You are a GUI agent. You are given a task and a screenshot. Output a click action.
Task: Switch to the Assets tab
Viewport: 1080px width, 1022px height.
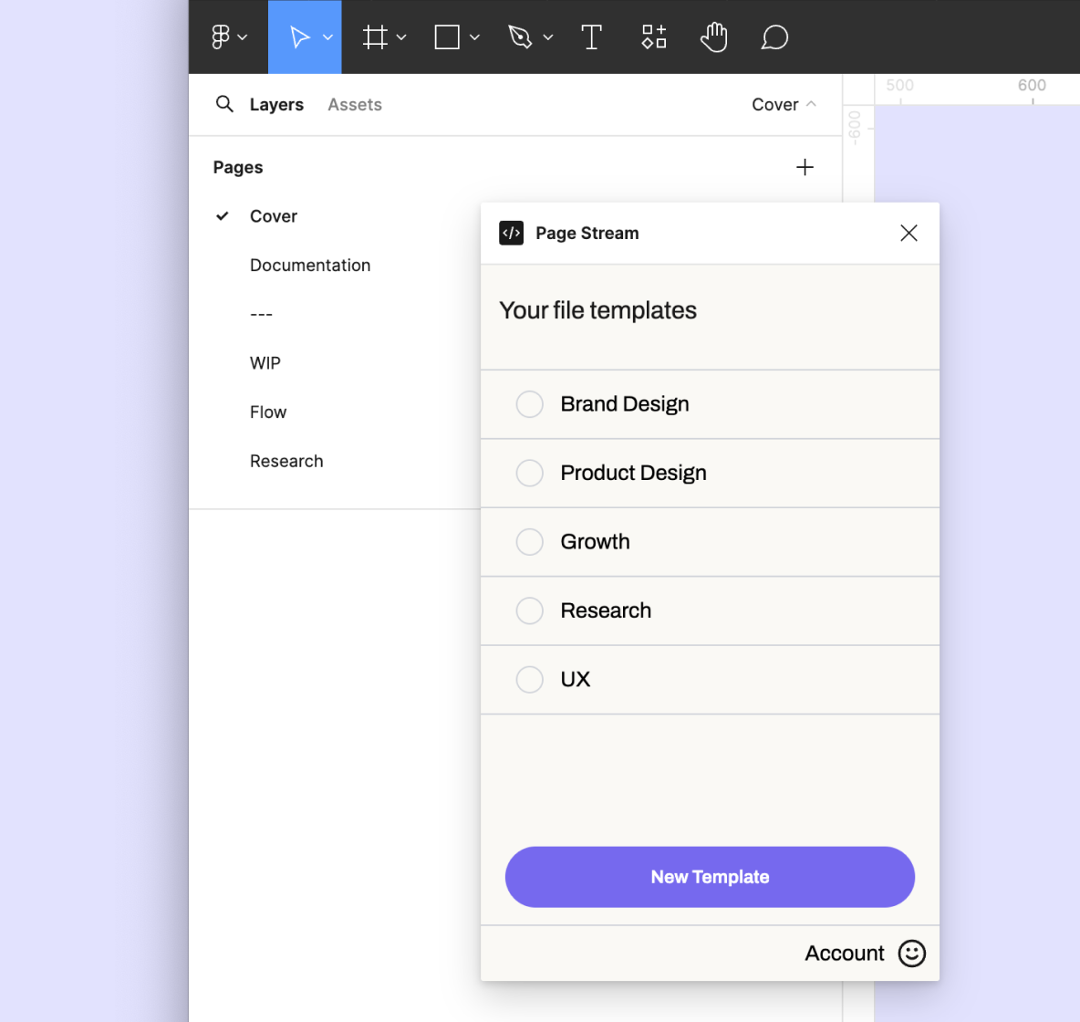click(x=355, y=105)
